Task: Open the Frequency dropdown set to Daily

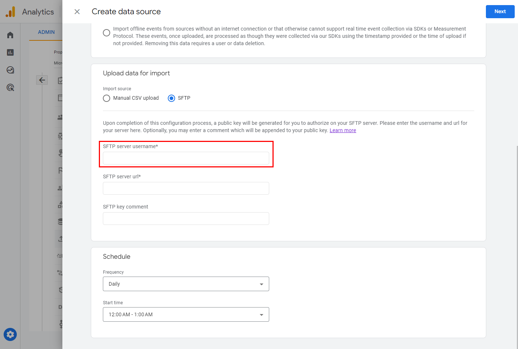Action: 186,284
